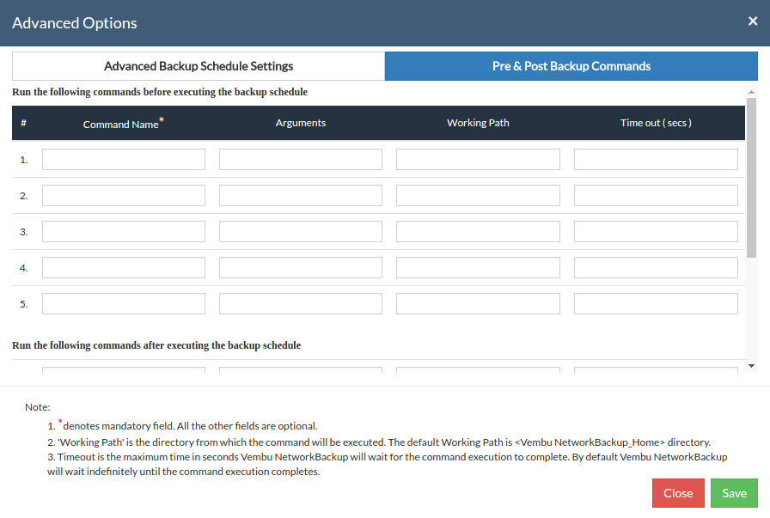
Task: Save the backup command settings
Action: coord(734,493)
